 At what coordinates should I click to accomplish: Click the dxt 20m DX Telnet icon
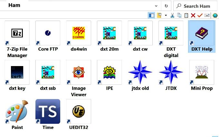110,33
